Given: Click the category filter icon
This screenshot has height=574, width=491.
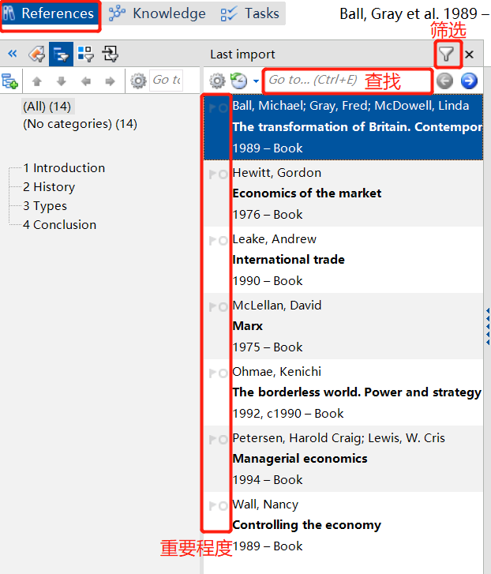Looking at the screenshot, I should [x=61, y=54].
